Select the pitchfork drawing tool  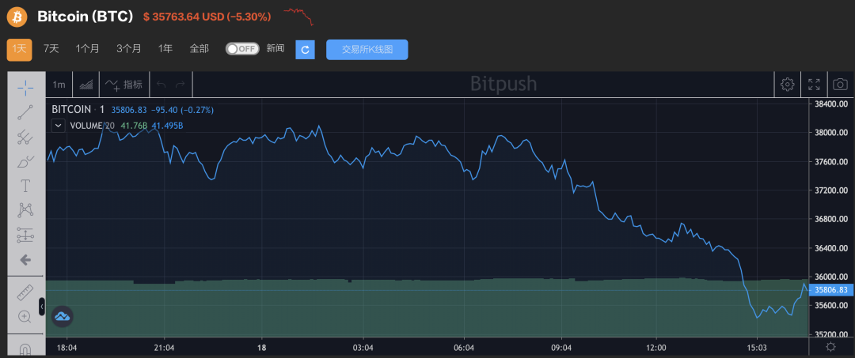25,137
